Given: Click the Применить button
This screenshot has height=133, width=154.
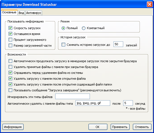Looking at the screenshot, I should [x=120, y=127].
